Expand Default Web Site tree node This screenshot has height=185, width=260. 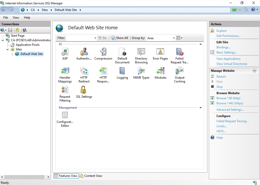point(12,54)
